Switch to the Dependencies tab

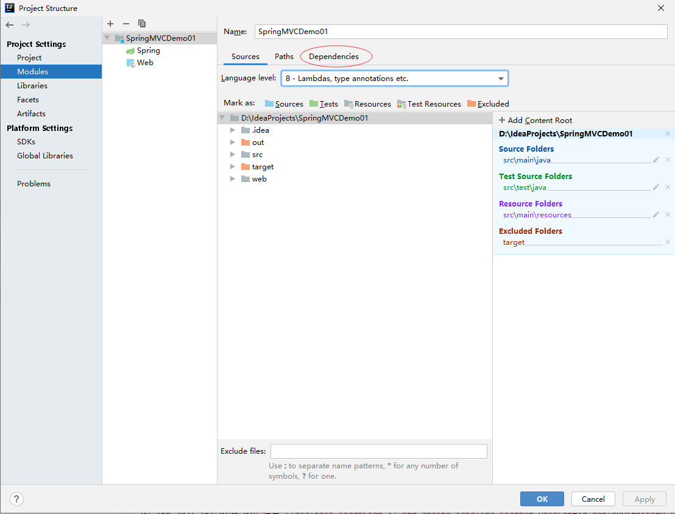coord(334,57)
